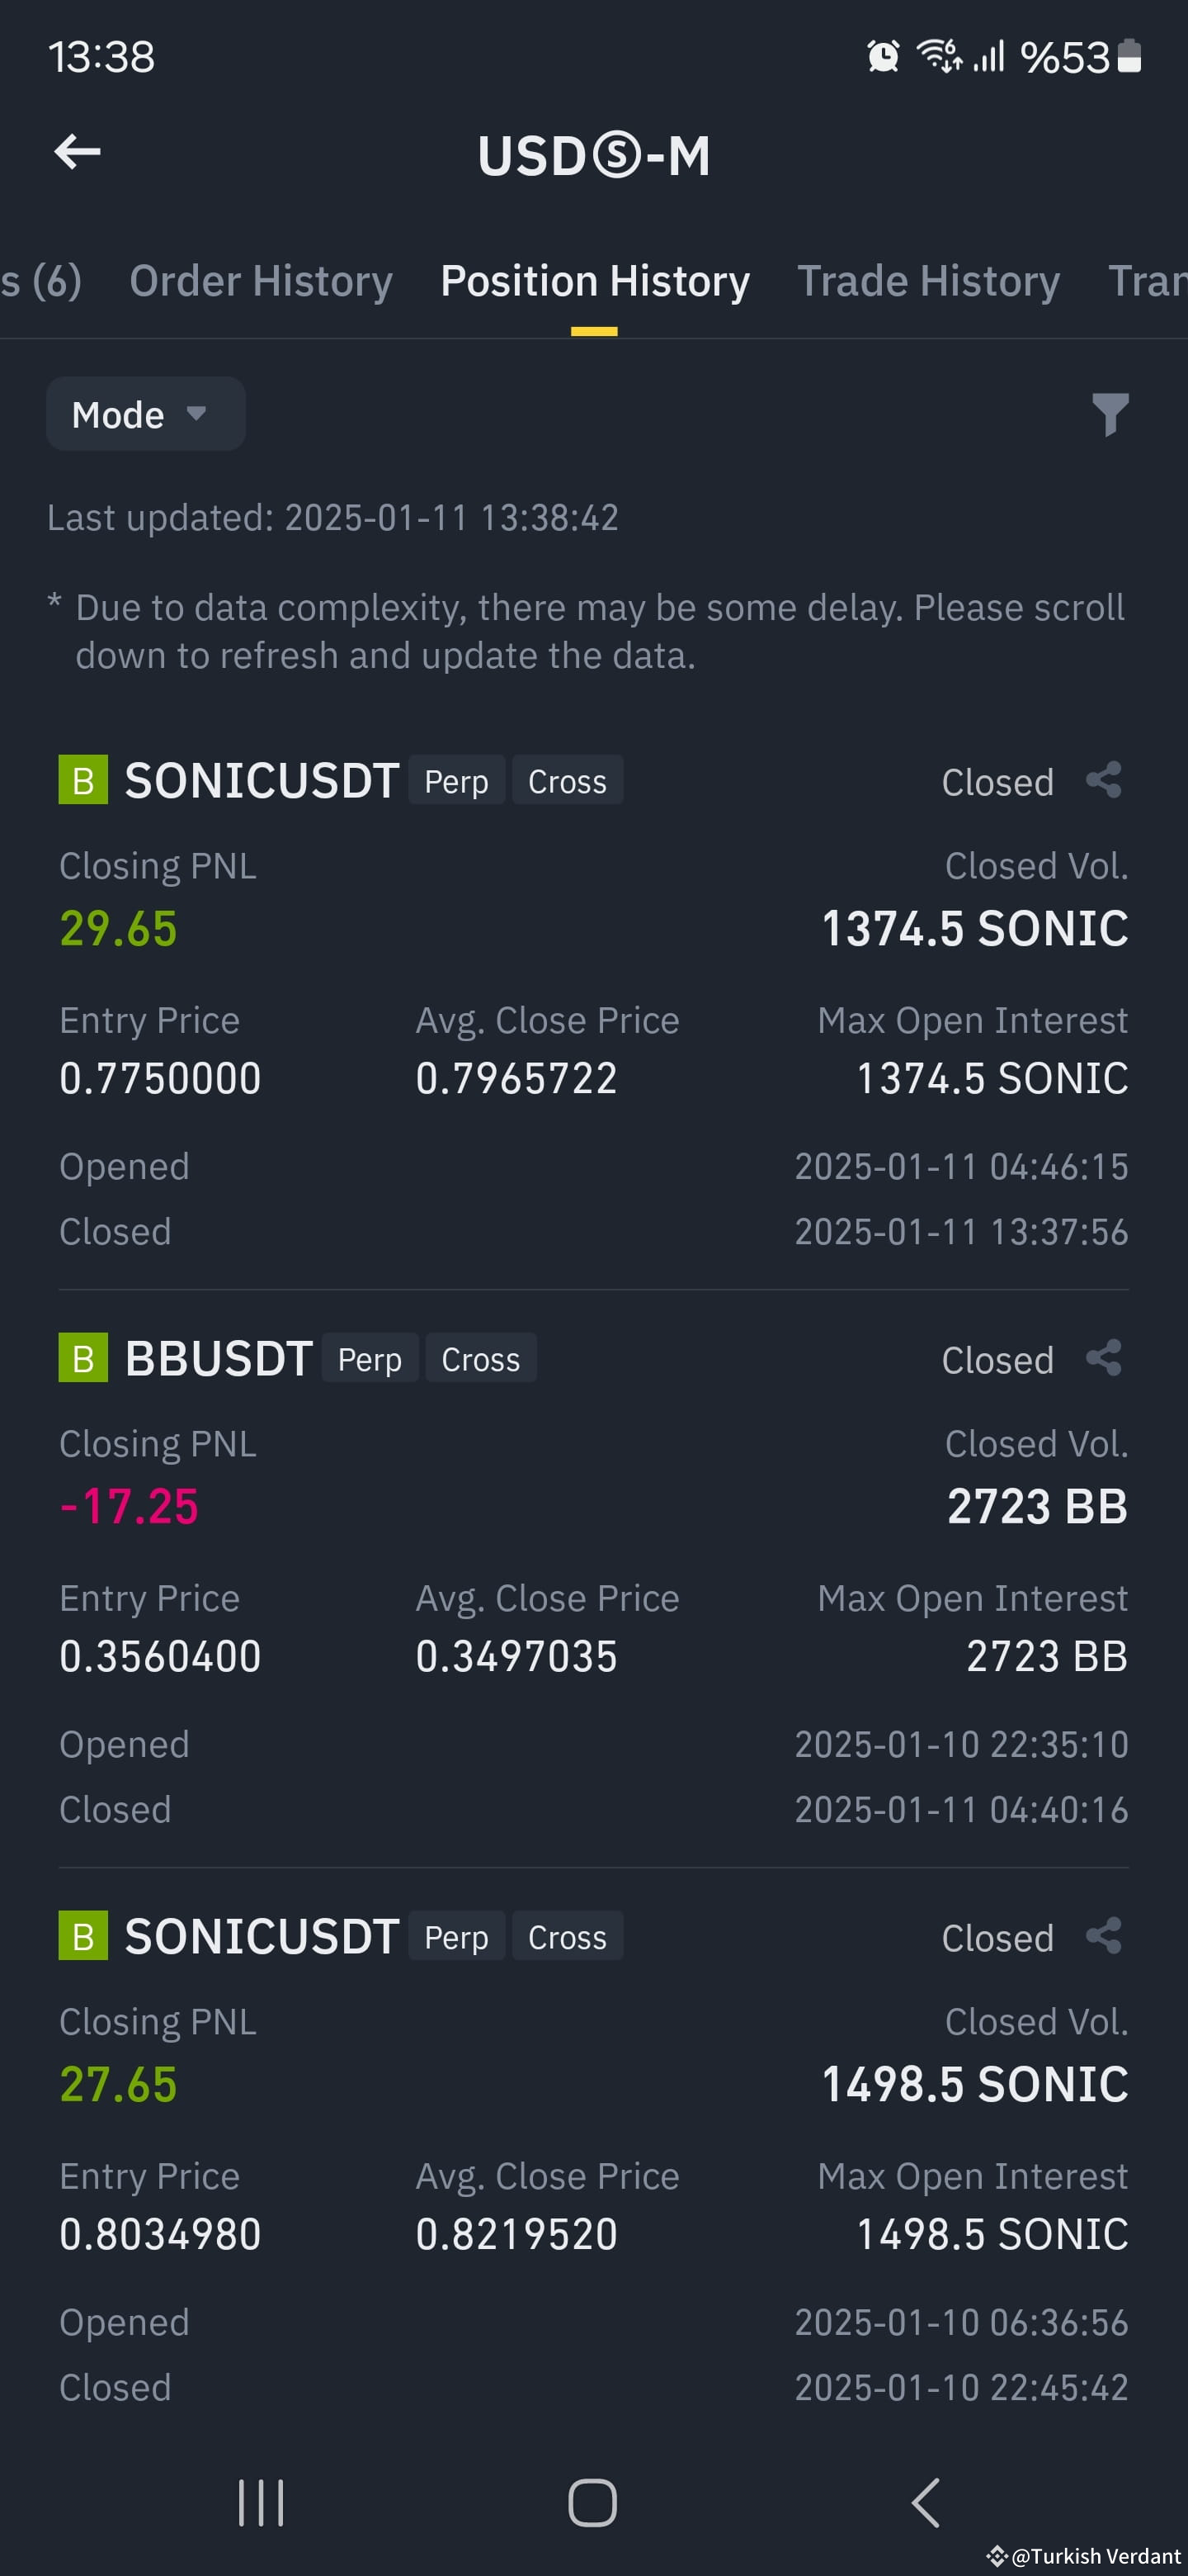Select the Position History tab

(x=595, y=281)
